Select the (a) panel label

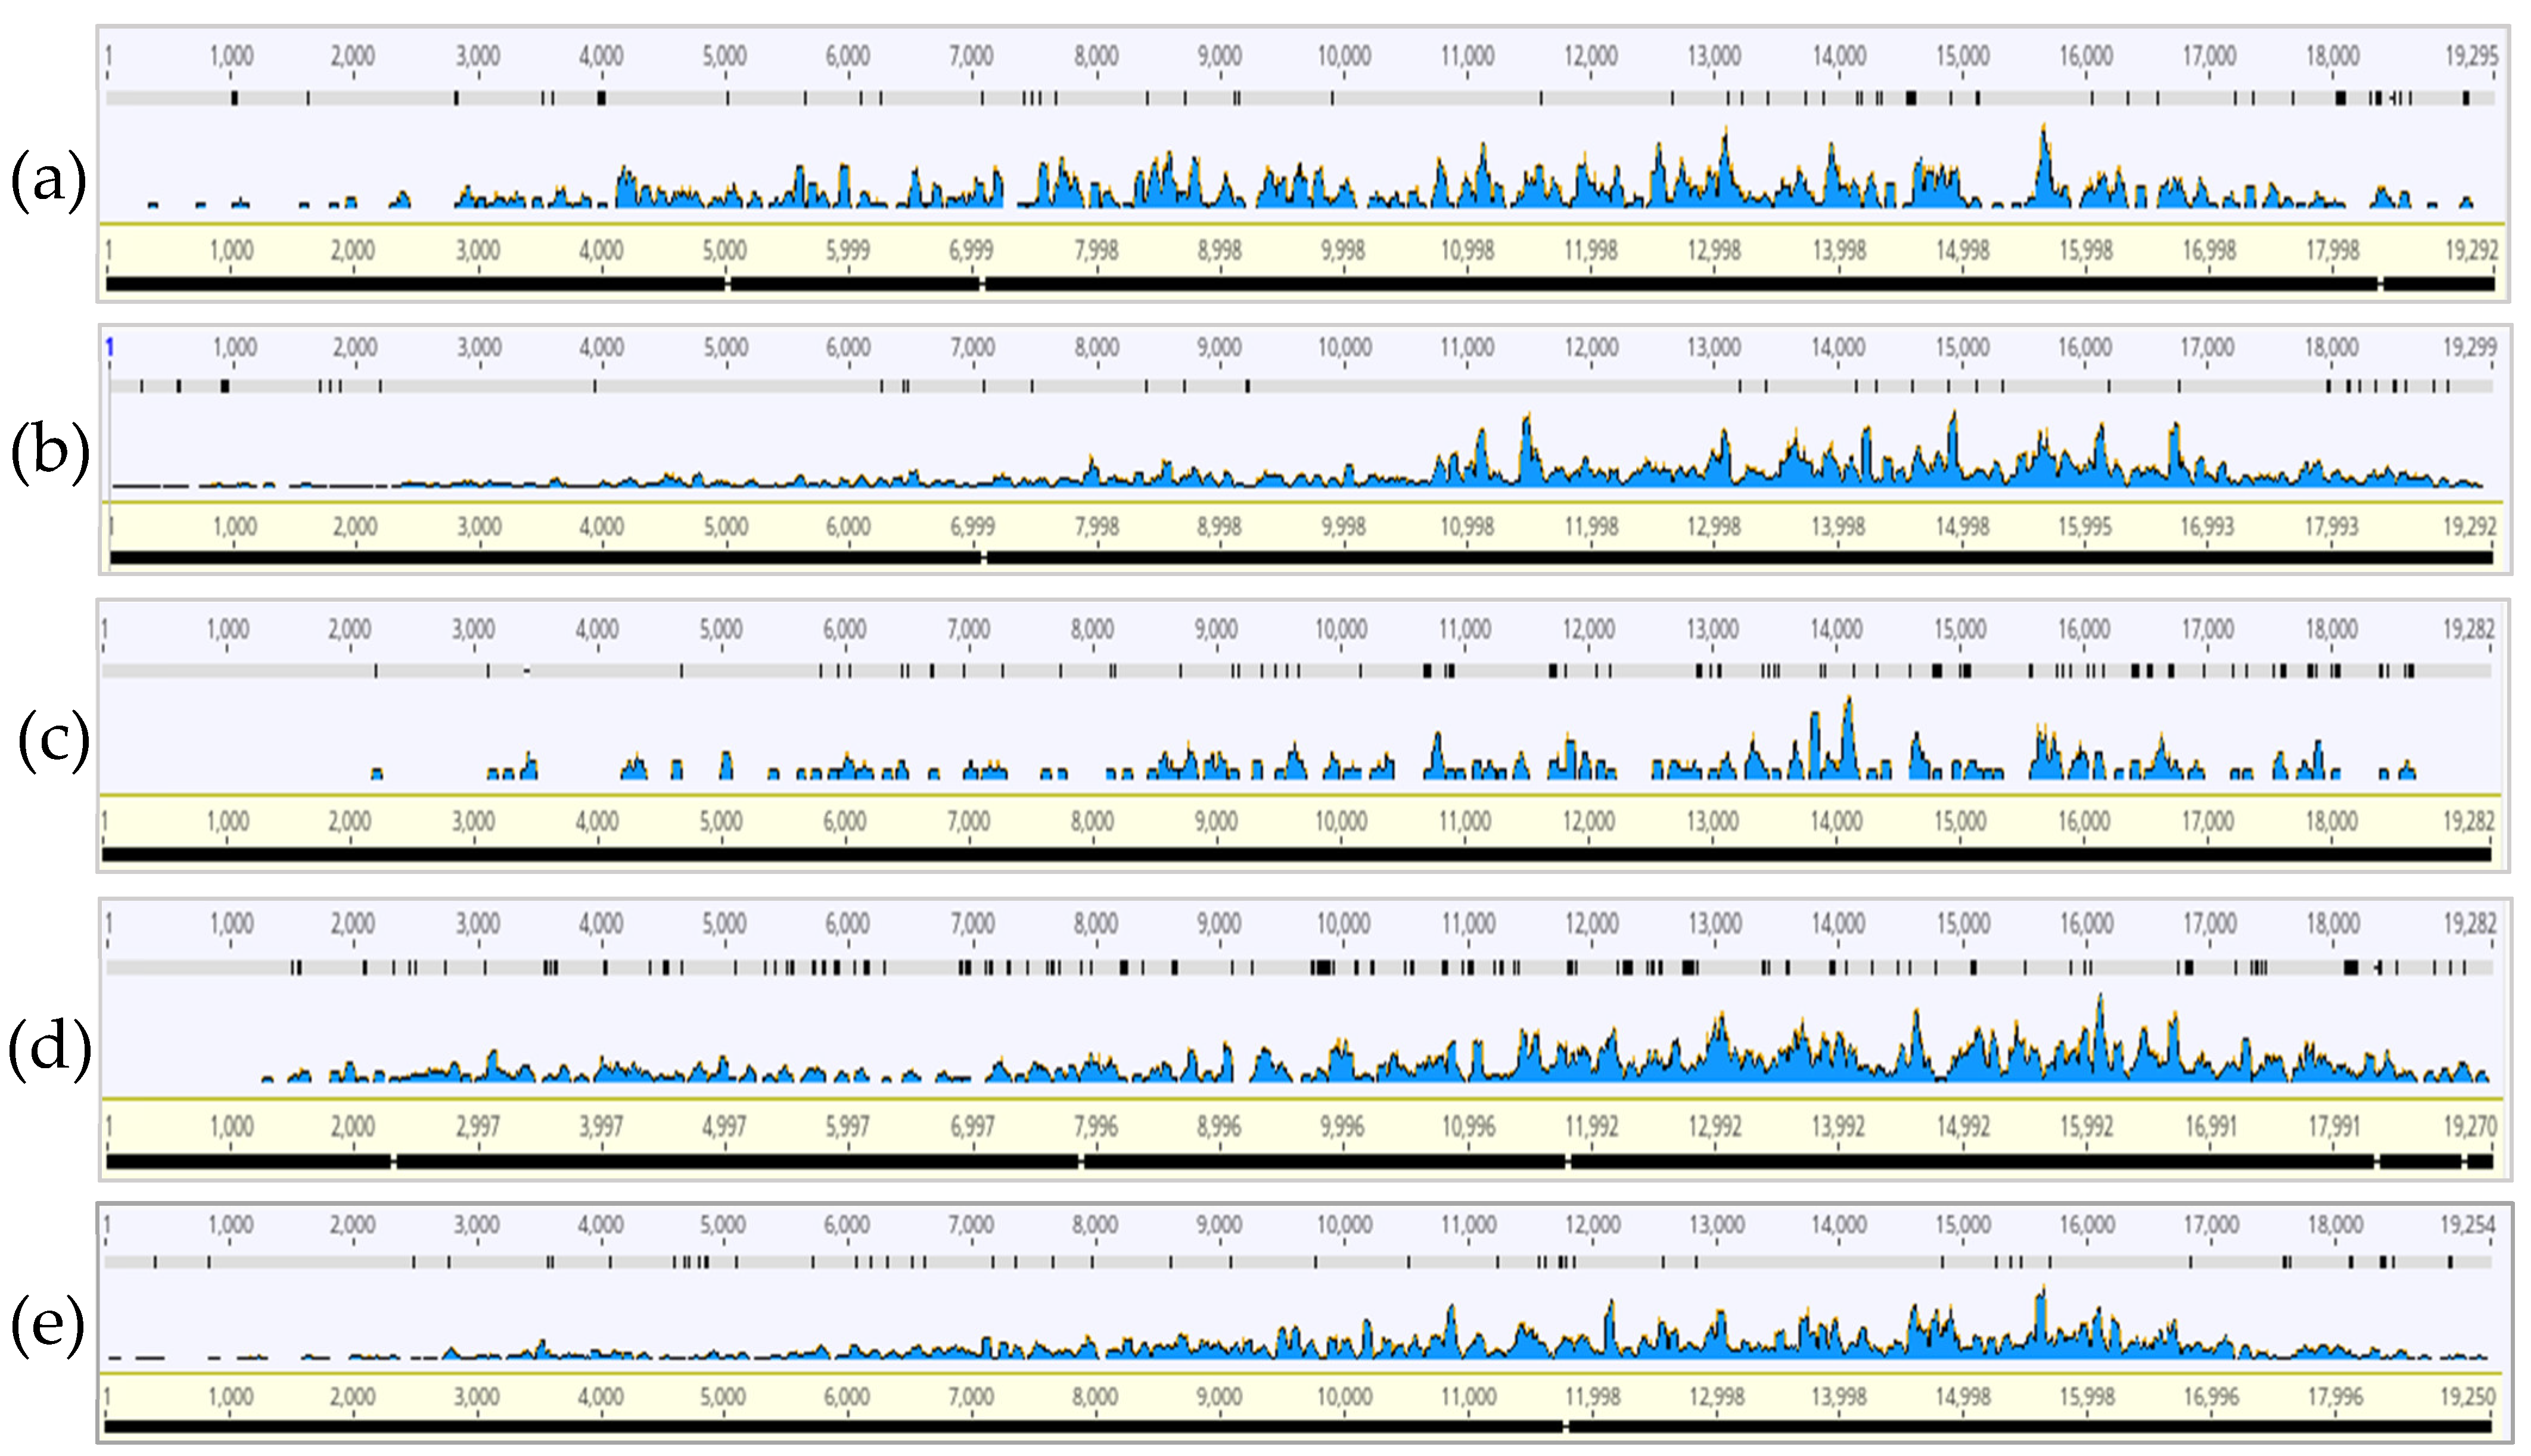point(48,183)
